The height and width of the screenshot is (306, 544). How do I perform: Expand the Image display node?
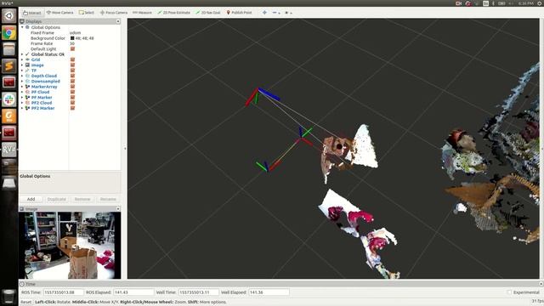pos(22,65)
